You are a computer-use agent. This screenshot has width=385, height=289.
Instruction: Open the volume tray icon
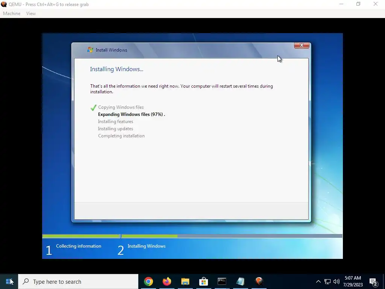pyautogui.click(x=336, y=281)
